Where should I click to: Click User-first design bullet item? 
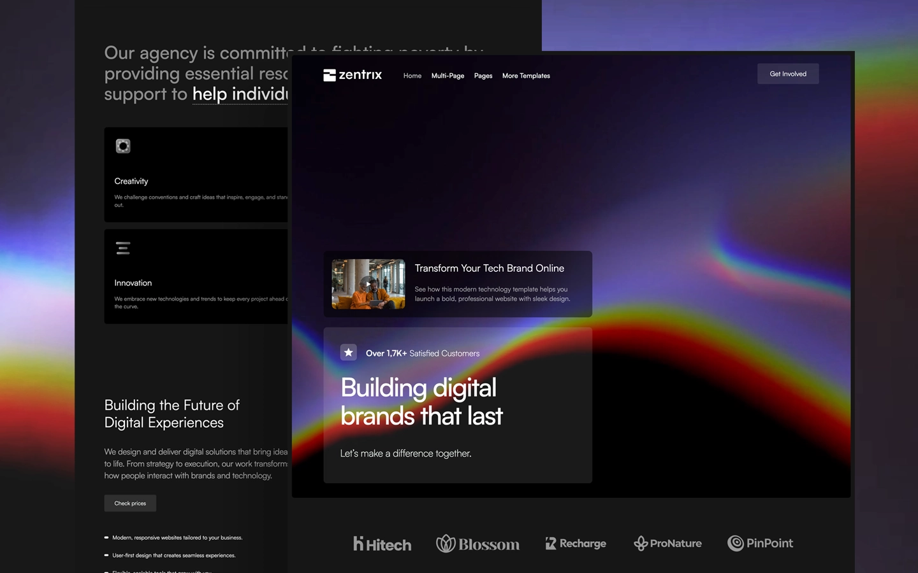[x=170, y=556]
